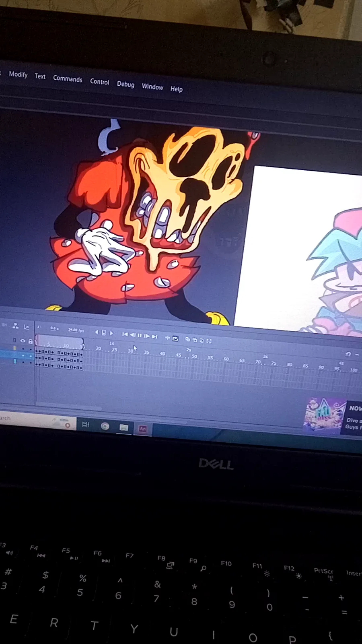
Task: Toggle visibility of all layers (eye header)
Action: 23,341
